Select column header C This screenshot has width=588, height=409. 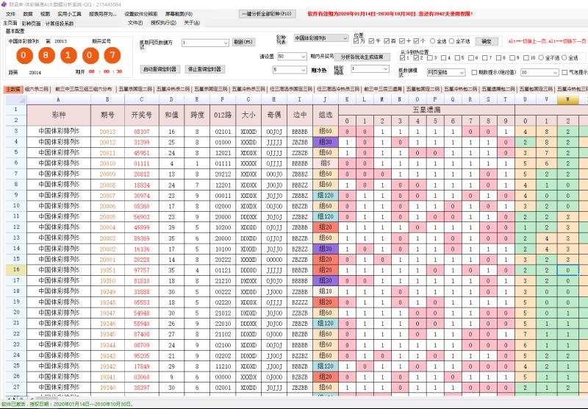(141, 99)
